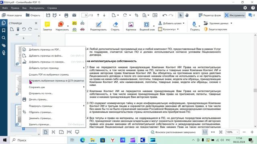Viewport: 257px width, 144px height.
Task: Click Open (Открыть) button
Action: pos(33,15)
